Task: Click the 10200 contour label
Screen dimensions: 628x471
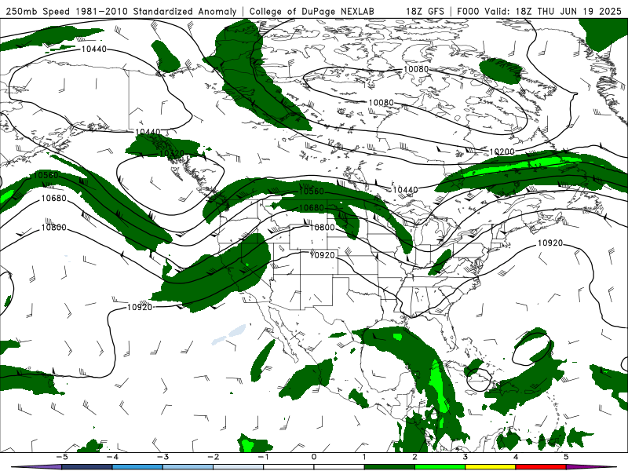Action: pyautogui.click(x=502, y=152)
